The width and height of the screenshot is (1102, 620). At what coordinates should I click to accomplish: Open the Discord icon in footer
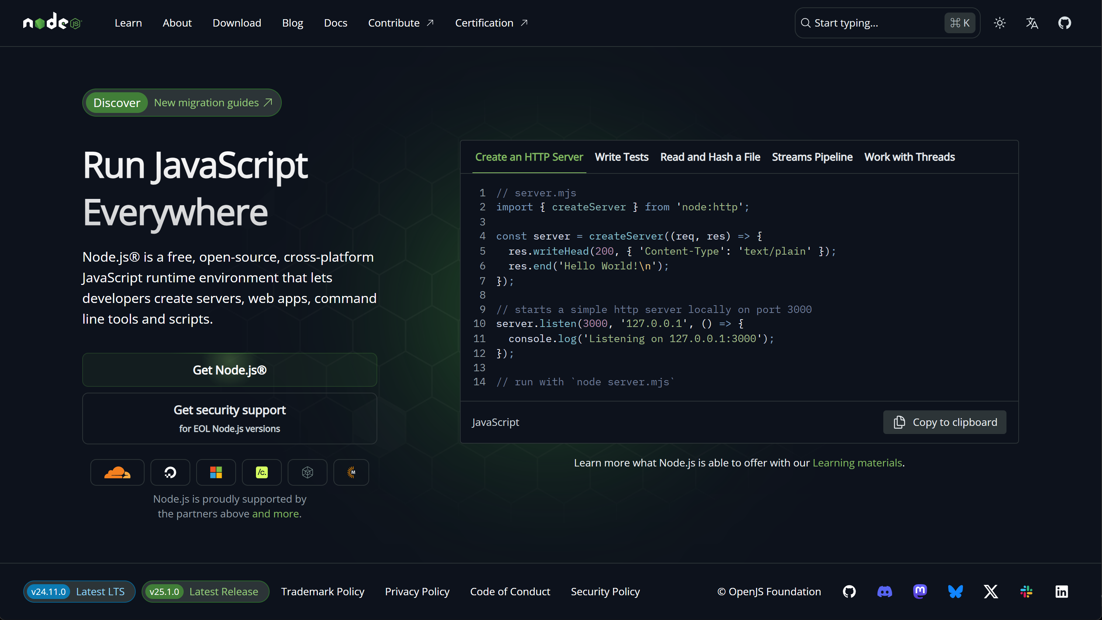point(885,591)
